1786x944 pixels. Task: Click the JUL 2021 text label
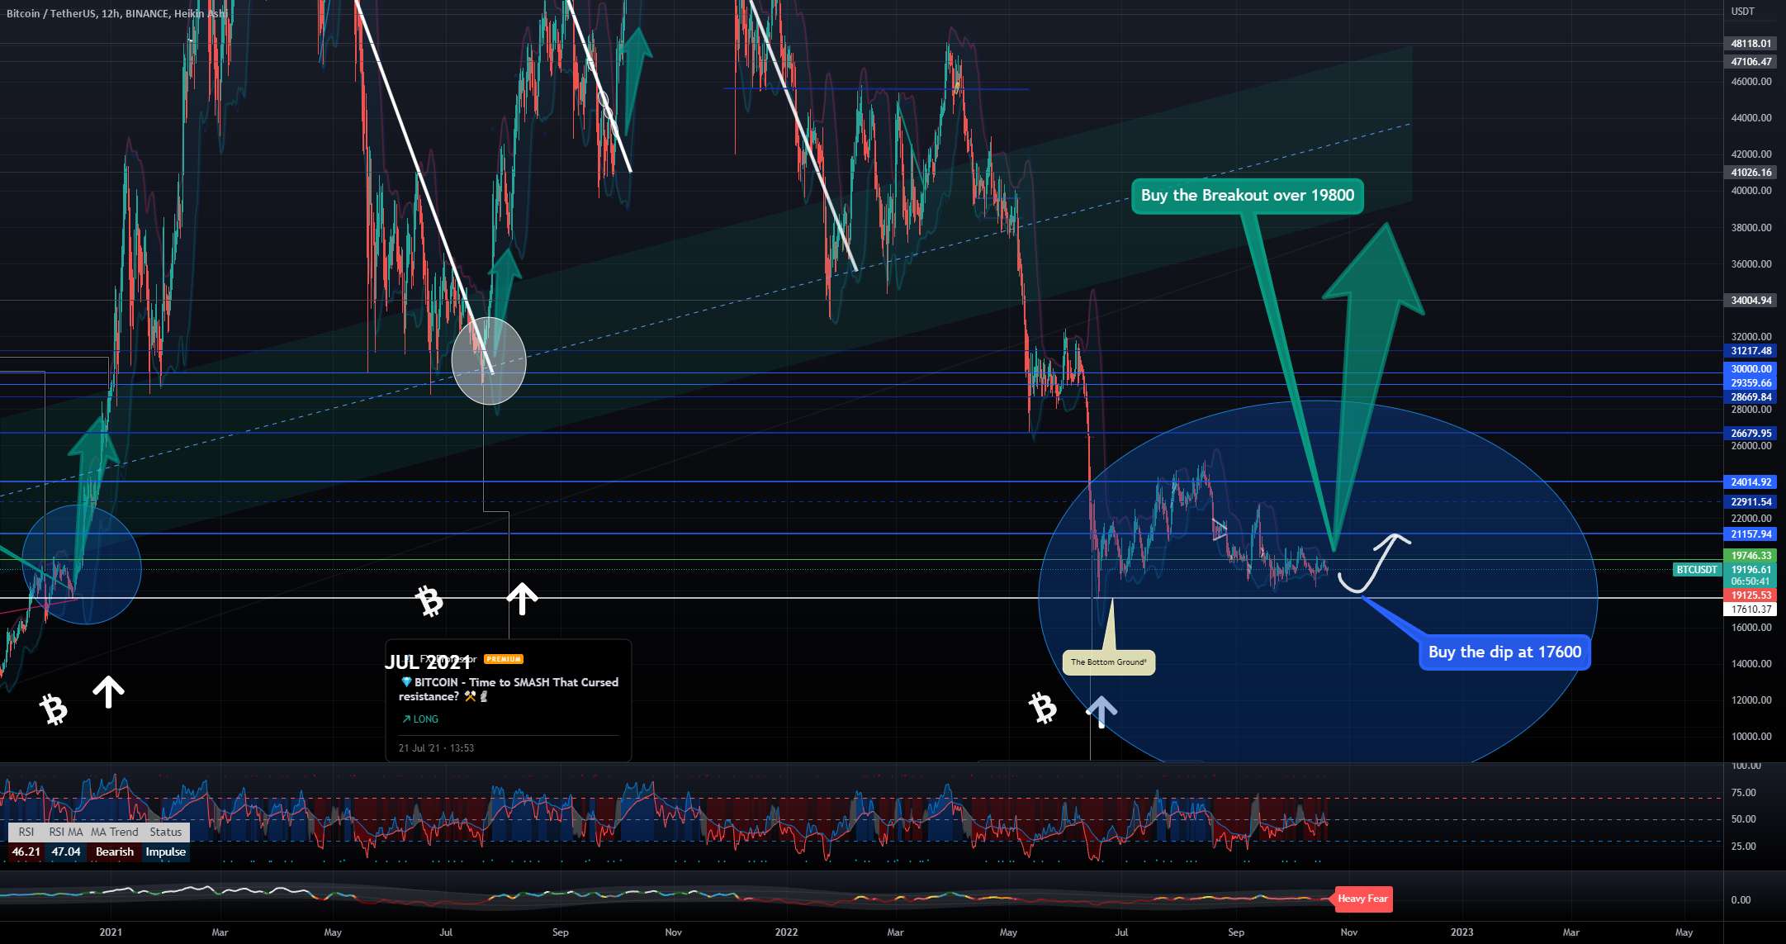[x=427, y=662]
